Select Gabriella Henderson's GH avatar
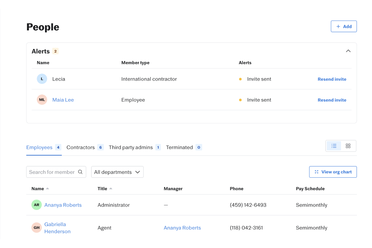 (x=36, y=228)
